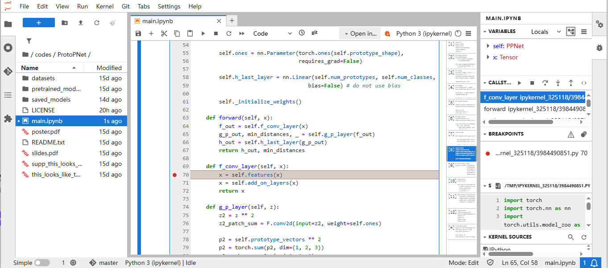Screen dimensions: 608x268
Task: Switch variables to tree view
Action: (x=571, y=32)
